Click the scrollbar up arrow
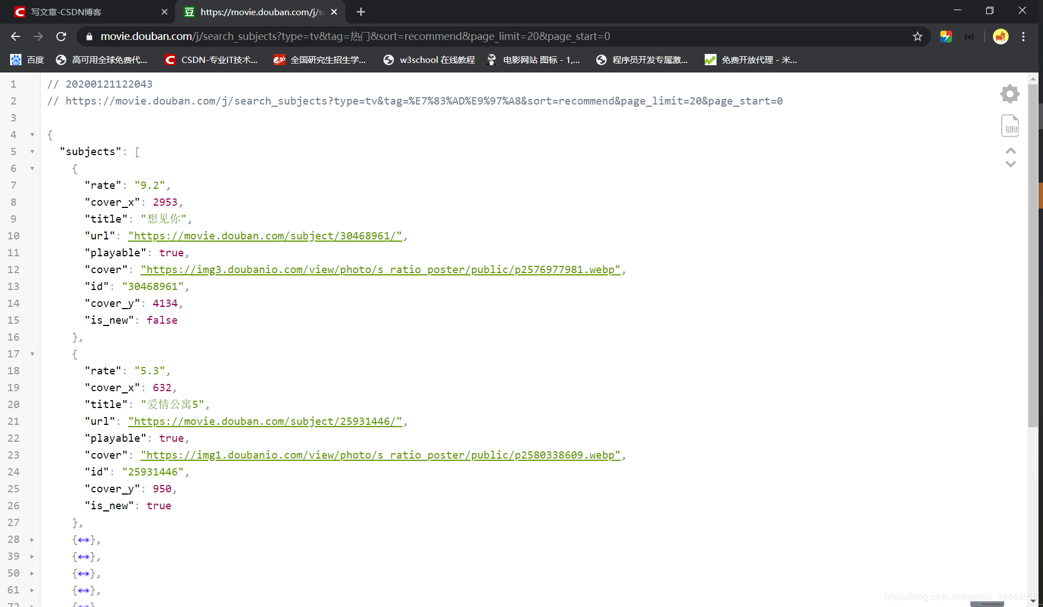1043x607 pixels. click(1033, 78)
